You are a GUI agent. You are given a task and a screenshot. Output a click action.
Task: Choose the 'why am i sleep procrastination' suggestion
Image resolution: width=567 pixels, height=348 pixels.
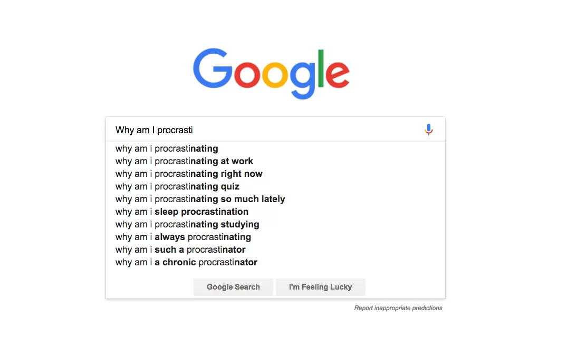181,212
